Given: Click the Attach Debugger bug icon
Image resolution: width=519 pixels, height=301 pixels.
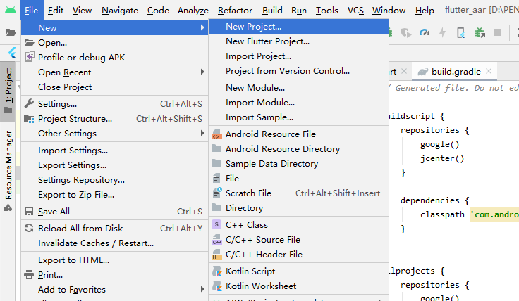Looking at the screenshot, I should point(480,32).
